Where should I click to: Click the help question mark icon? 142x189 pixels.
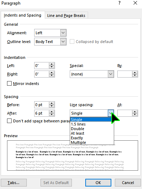(x=119, y=3)
